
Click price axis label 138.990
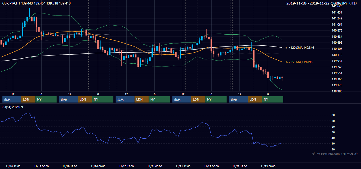coord(337,92)
